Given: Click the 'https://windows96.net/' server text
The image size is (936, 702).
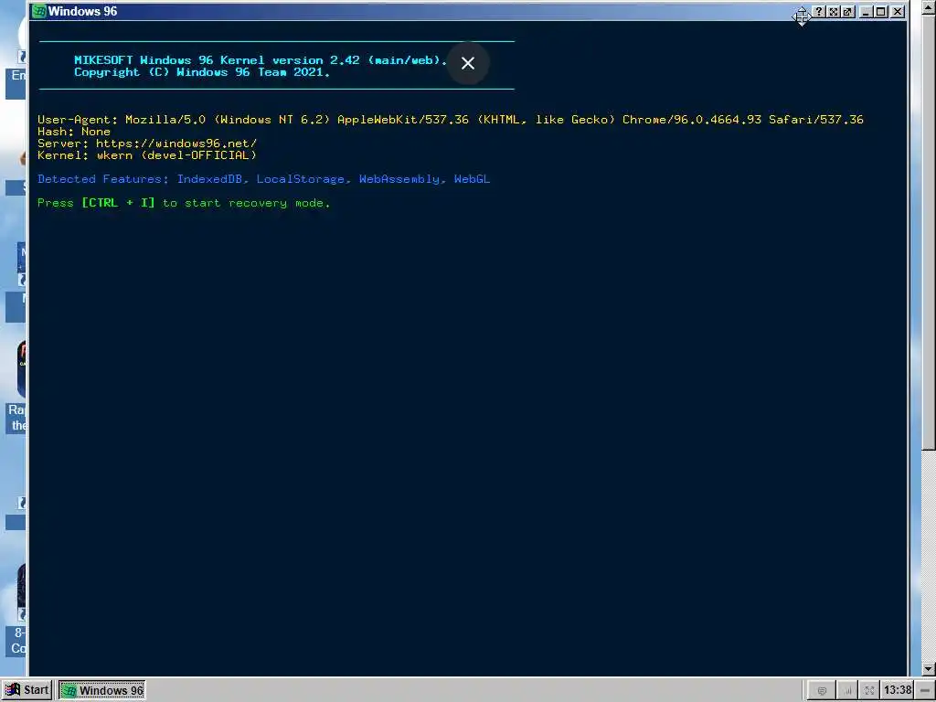Looking at the screenshot, I should point(176,144).
